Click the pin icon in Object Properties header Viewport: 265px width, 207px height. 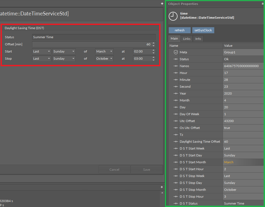(x=263, y=4)
